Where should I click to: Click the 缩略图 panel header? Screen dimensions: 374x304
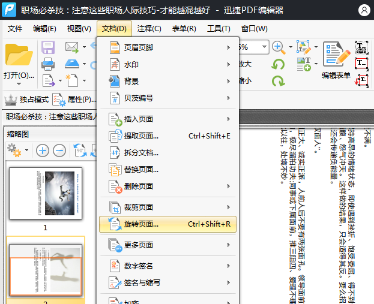(x=18, y=134)
